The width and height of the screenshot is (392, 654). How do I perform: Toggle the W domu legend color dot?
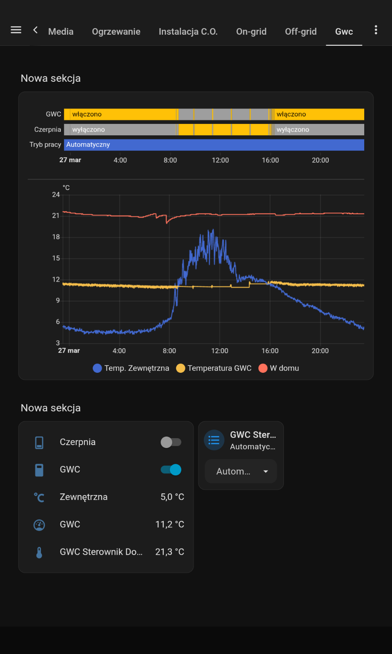(x=263, y=368)
